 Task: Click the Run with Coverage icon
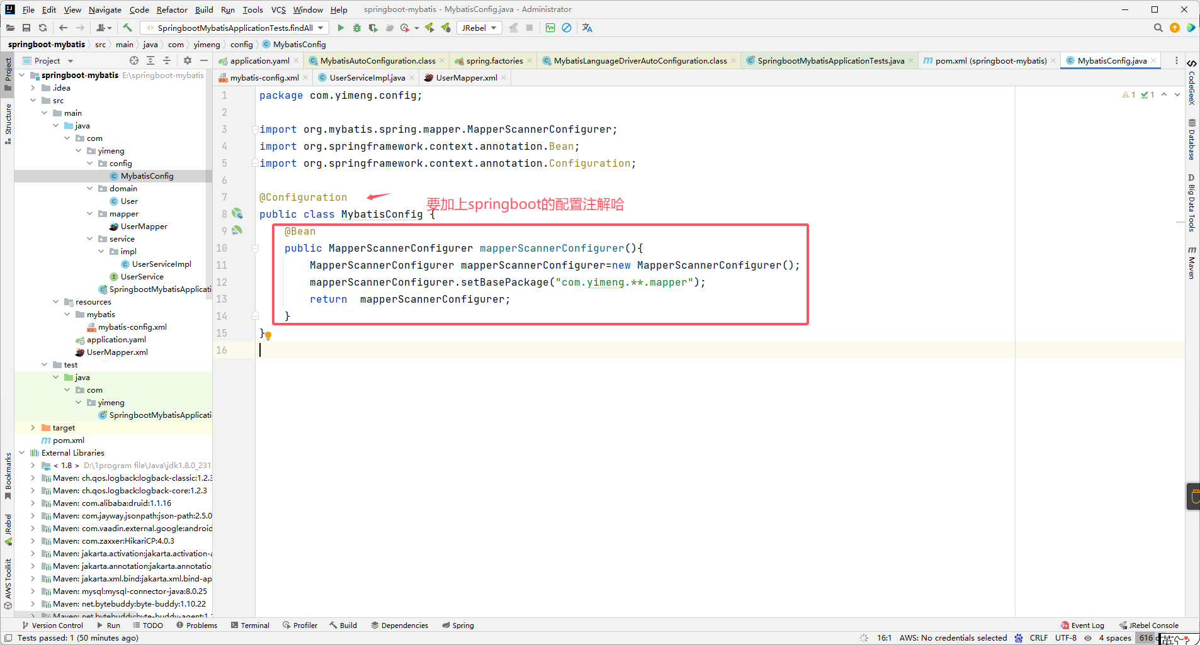click(373, 28)
